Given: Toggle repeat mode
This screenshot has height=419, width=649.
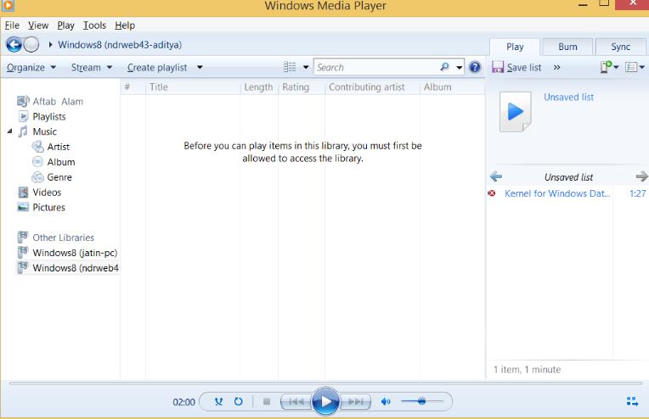Looking at the screenshot, I should tap(239, 401).
